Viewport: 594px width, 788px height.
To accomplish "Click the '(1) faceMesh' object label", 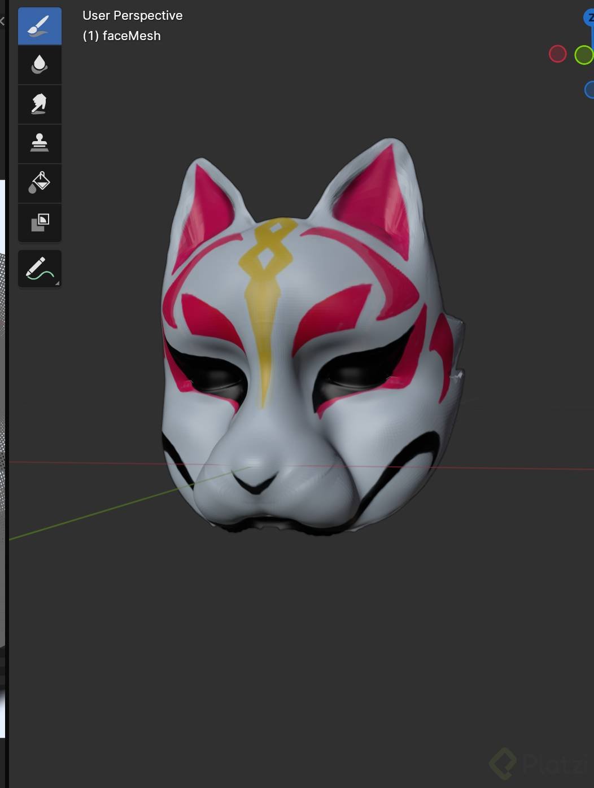I will tap(121, 36).
